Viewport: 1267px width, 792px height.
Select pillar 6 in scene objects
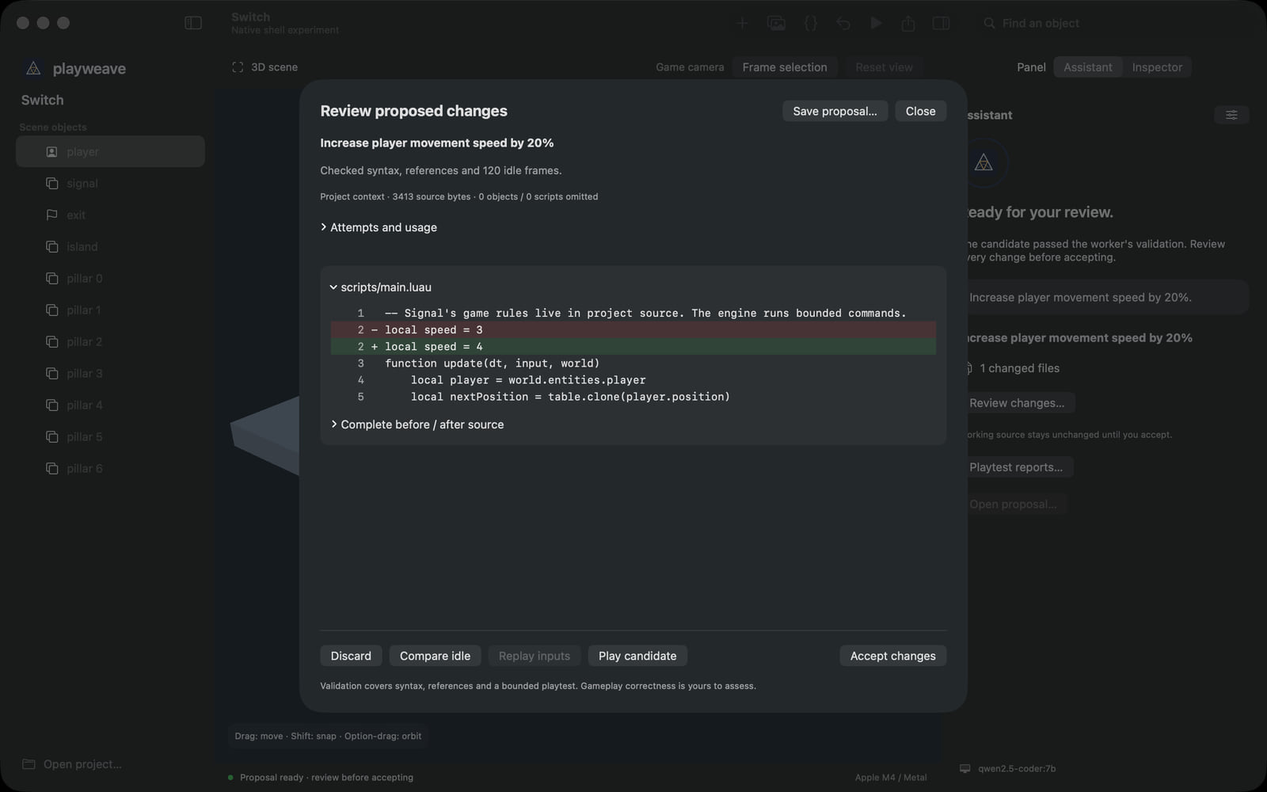point(110,468)
